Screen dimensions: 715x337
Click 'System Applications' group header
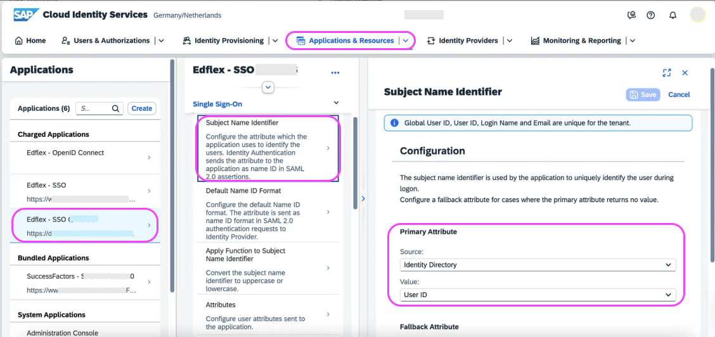tap(51, 315)
